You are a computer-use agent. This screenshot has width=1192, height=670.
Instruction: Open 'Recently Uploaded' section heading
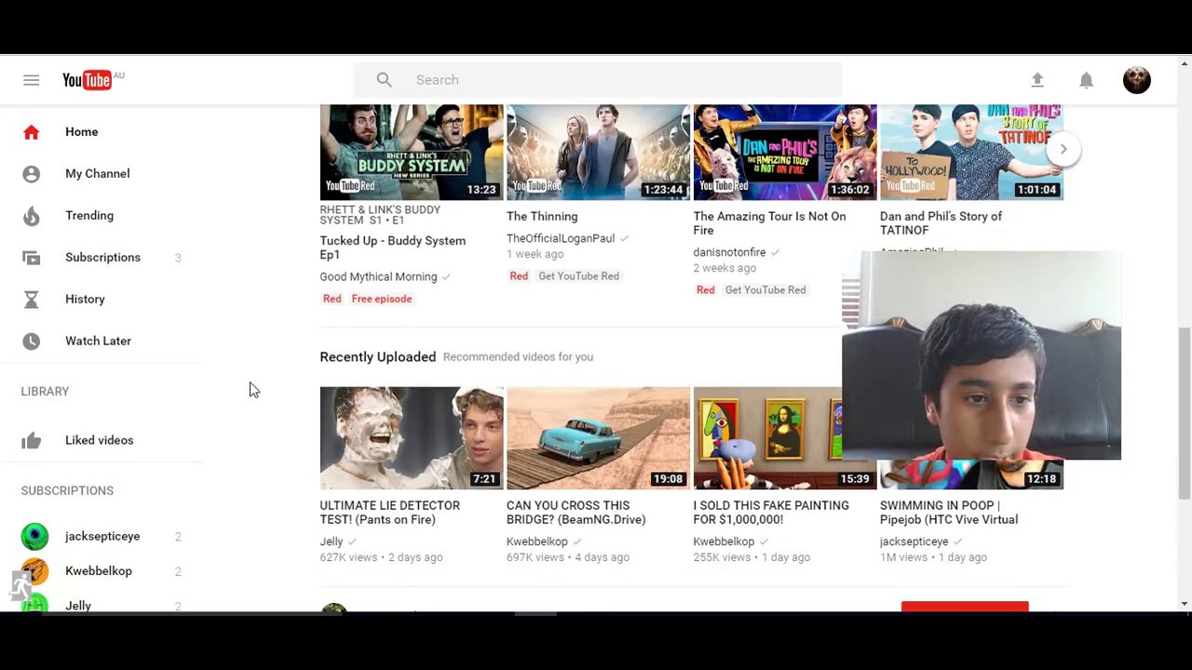click(377, 357)
